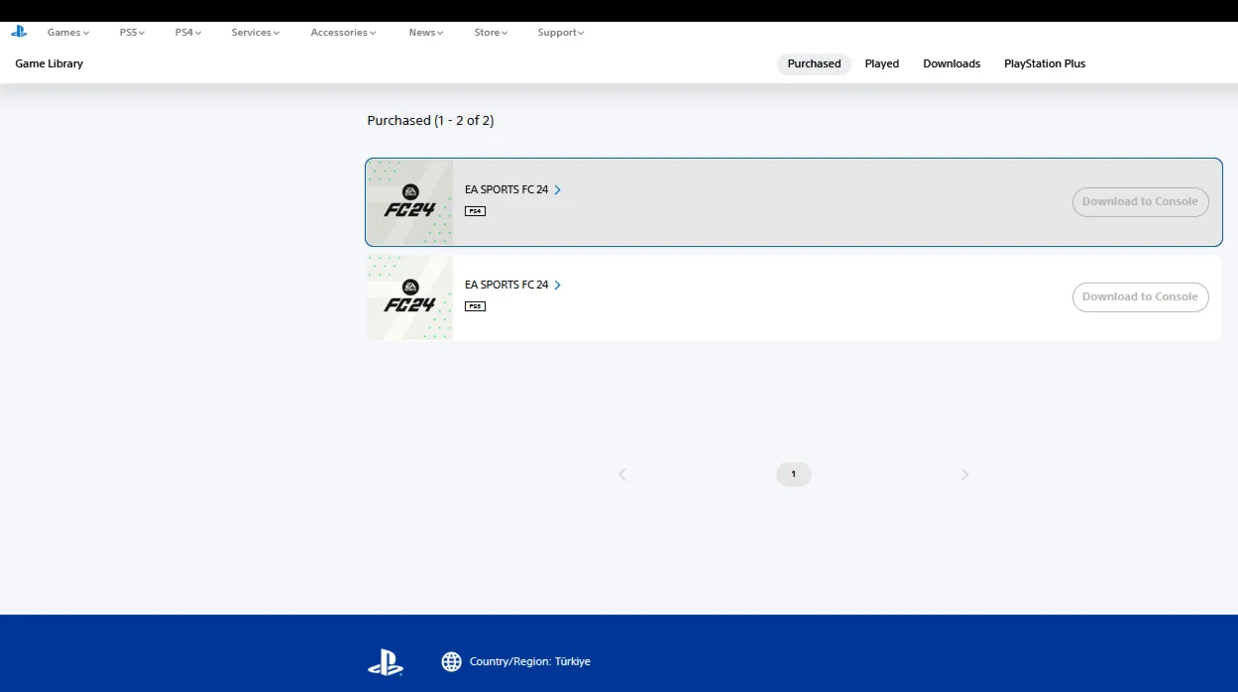Switch to the Played tab
This screenshot has width=1238, height=692.
coord(881,63)
